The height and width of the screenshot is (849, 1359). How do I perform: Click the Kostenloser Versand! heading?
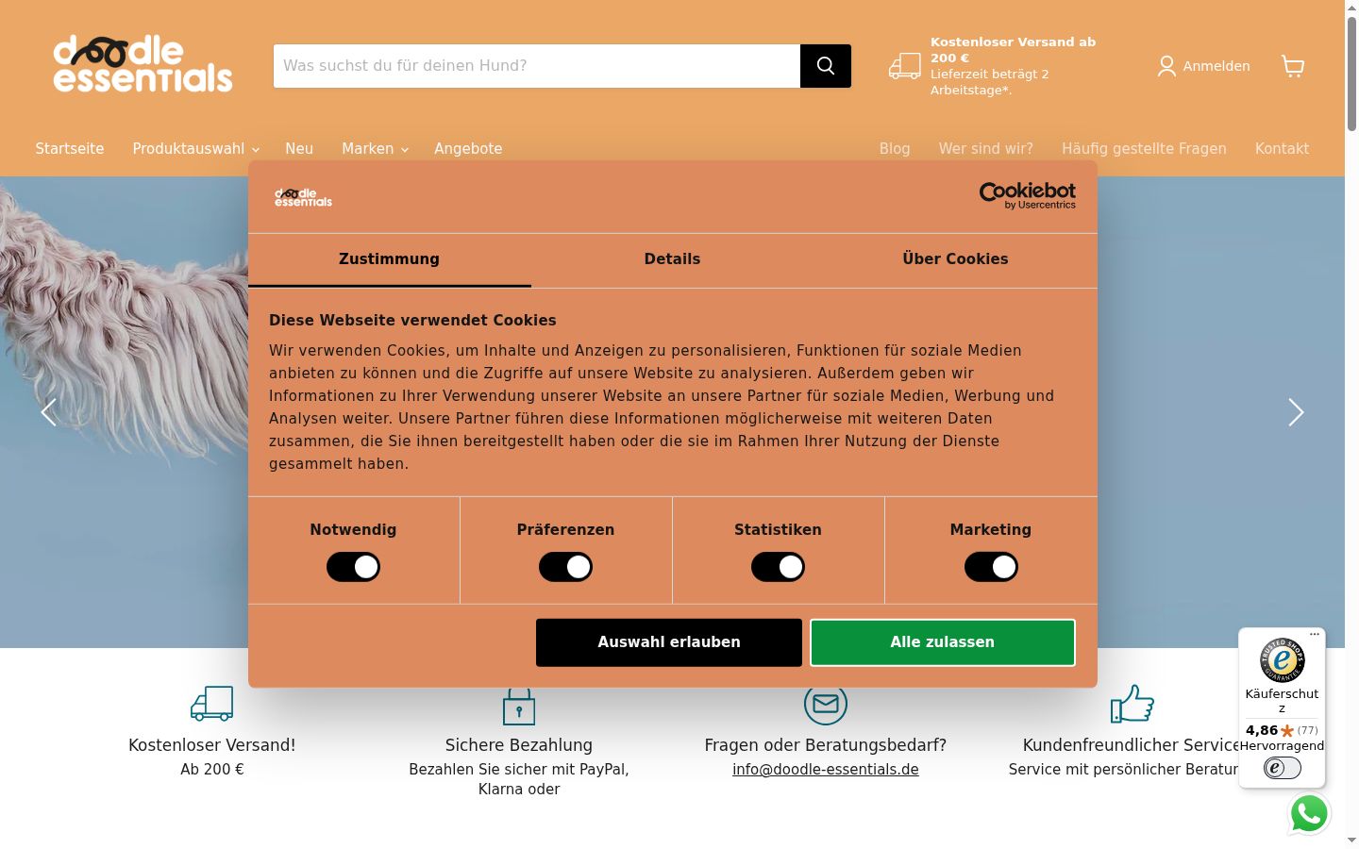212,745
